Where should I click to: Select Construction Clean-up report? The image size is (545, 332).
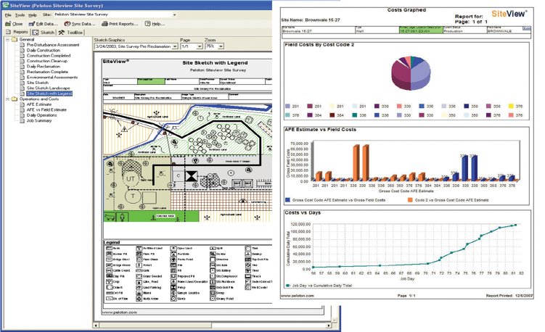pyautogui.click(x=47, y=61)
